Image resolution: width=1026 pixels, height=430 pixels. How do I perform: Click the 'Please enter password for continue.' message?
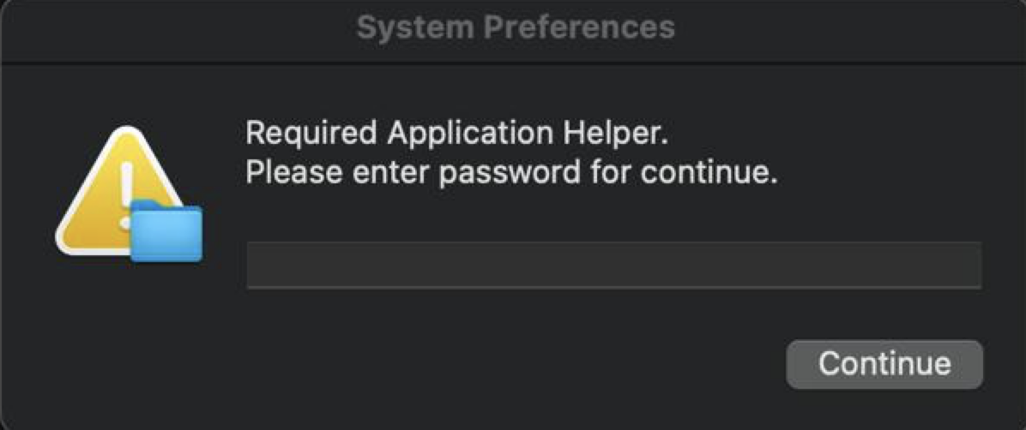coord(511,173)
